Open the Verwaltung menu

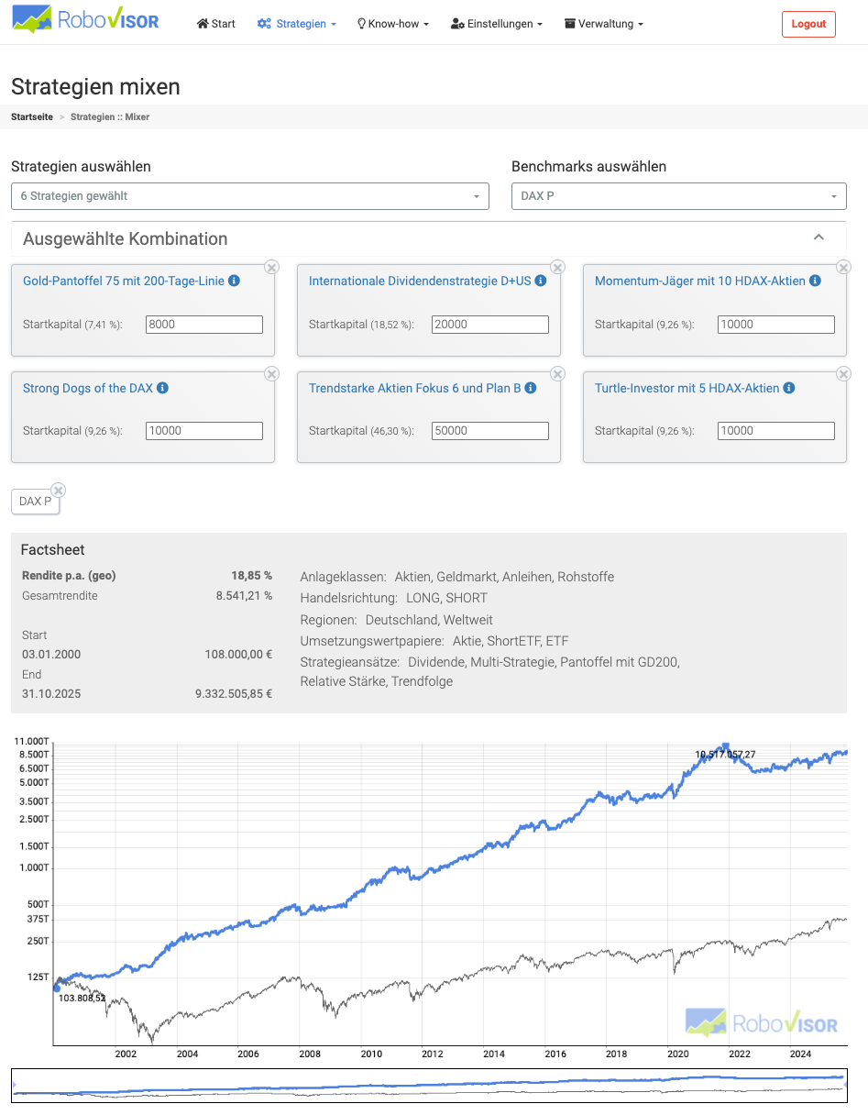coord(602,23)
